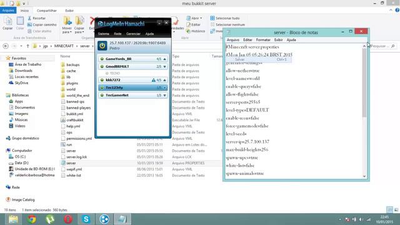
Task: Expand the GameYords_BR network arrow
Action: [x=164, y=59]
